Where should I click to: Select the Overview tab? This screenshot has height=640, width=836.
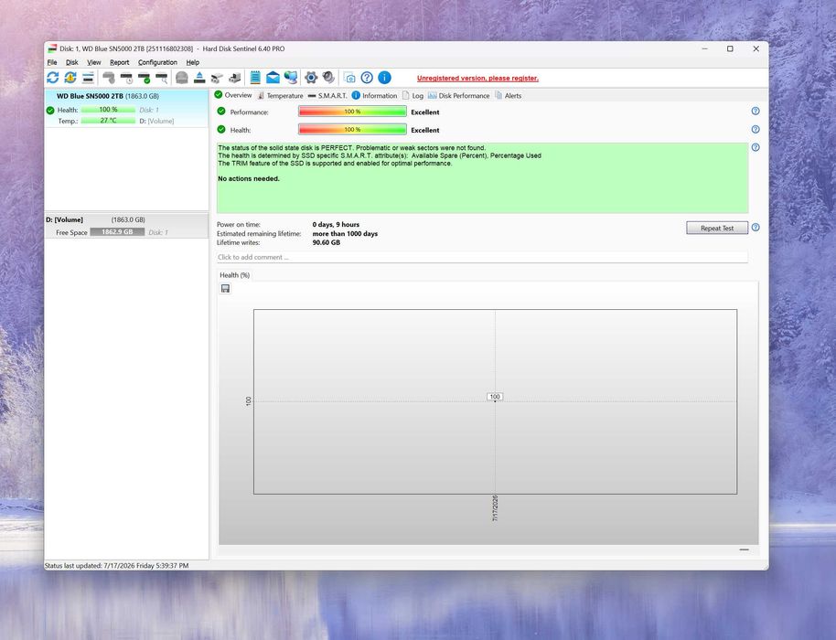pos(233,95)
